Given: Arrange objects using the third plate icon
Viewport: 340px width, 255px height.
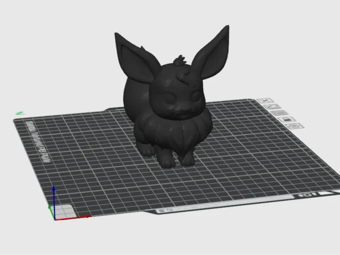Looking at the screenshot, I should (x=280, y=113).
